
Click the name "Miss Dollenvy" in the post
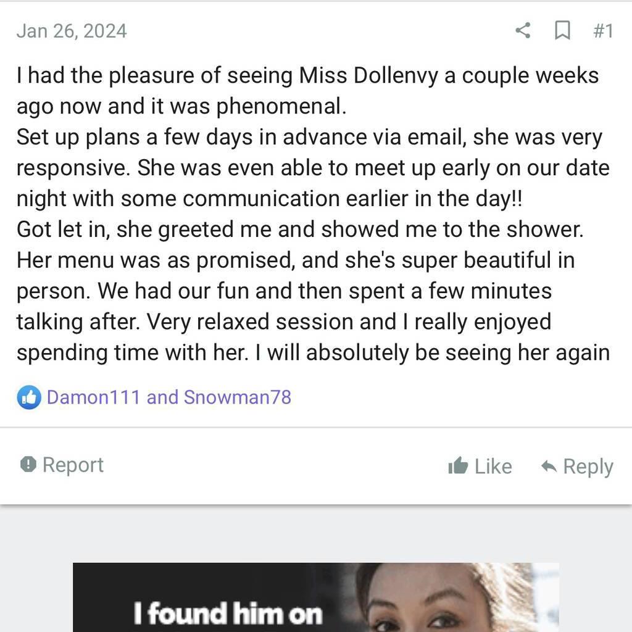(x=368, y=76)
